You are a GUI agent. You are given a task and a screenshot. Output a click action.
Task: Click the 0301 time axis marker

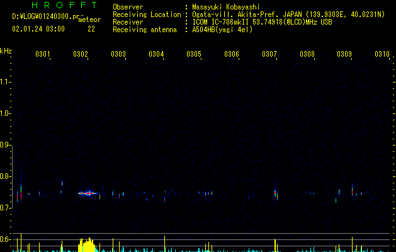[x=42, y=54]
